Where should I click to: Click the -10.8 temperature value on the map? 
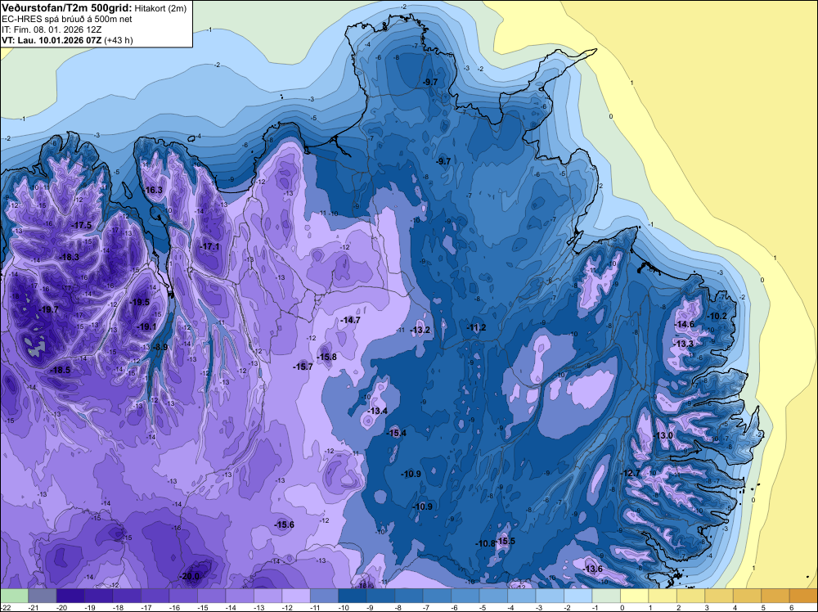click(x=485, y=543)
